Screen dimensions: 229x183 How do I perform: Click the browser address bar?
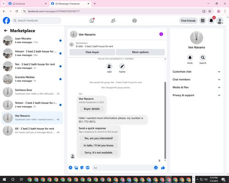[x=113, y=11]
